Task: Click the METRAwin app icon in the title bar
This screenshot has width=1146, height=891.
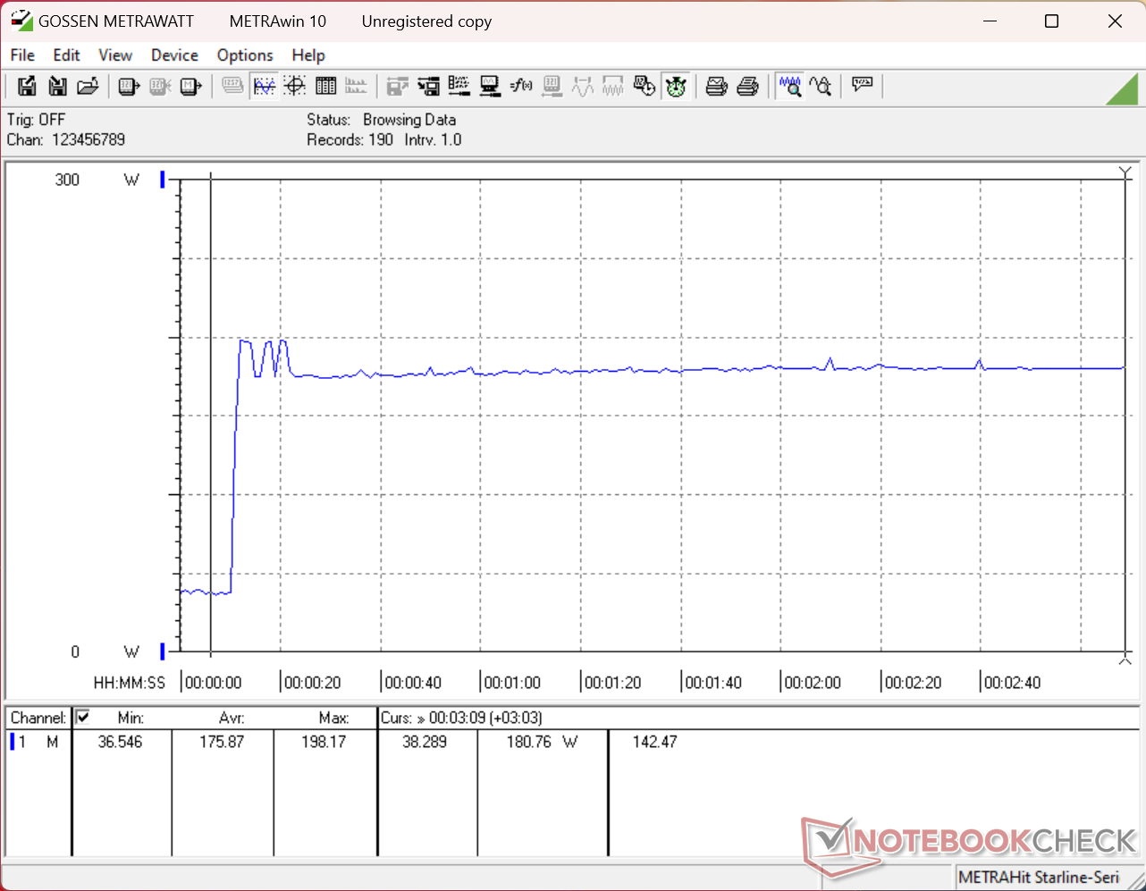Action: [21, 21]
